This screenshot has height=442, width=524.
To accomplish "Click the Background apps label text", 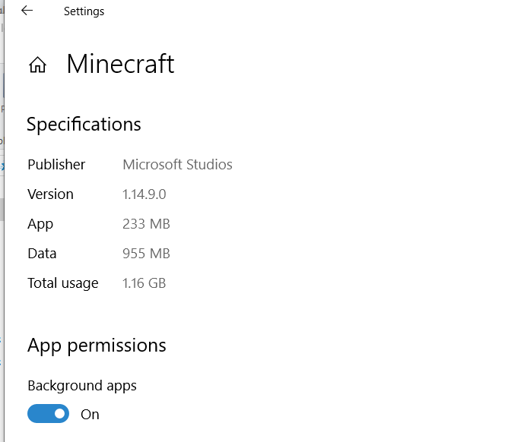I will 82,386.
